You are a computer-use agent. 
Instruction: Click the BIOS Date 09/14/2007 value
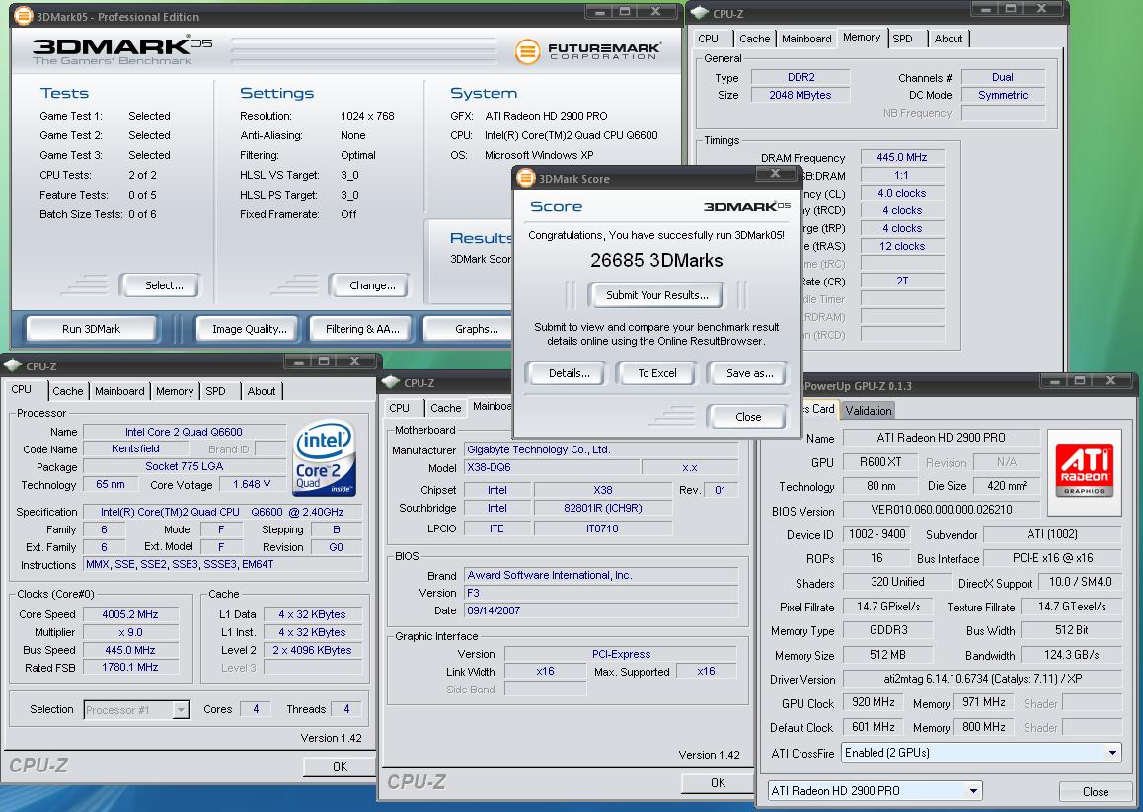click(x=601, y=610)
